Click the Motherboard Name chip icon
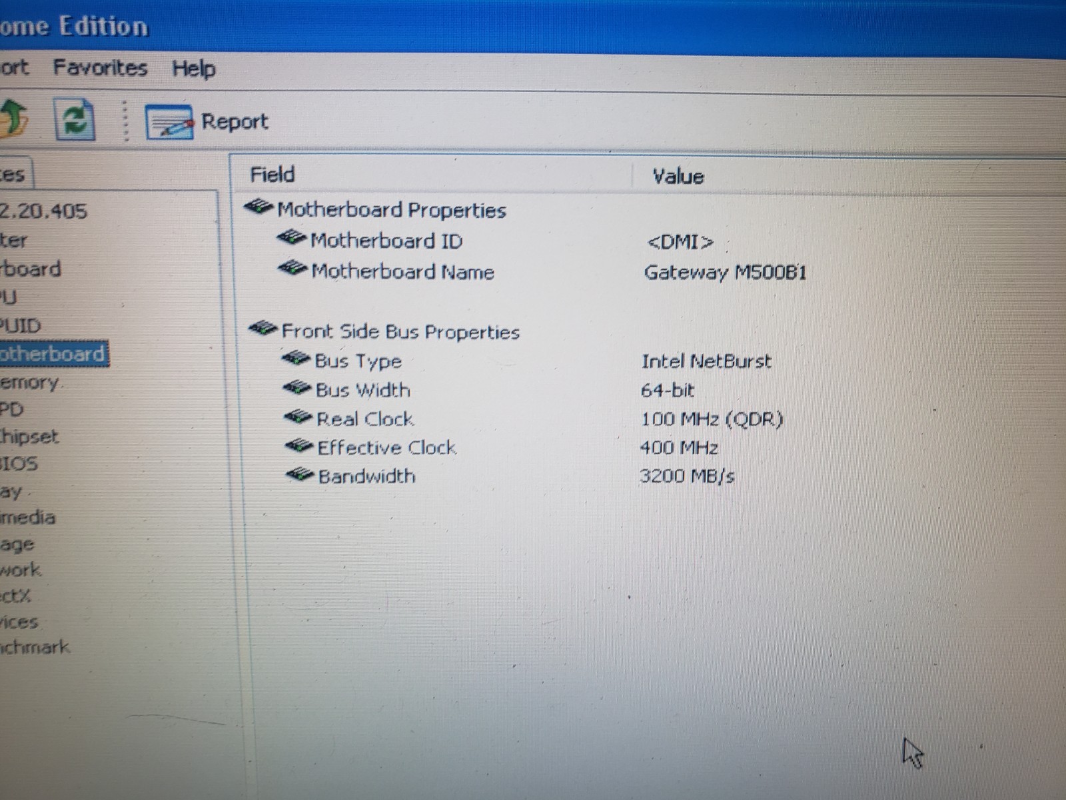 (x=292, y=269)
